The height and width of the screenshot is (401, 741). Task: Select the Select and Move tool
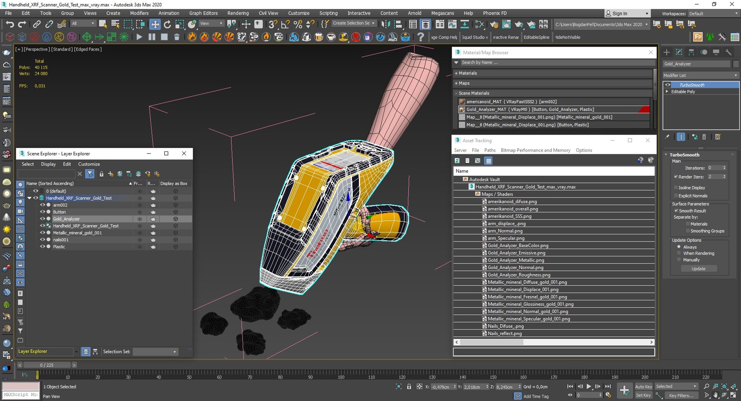point(155,24)
